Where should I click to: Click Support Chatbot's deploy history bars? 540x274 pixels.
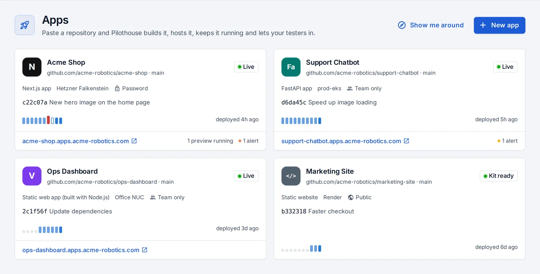(301, 120)
